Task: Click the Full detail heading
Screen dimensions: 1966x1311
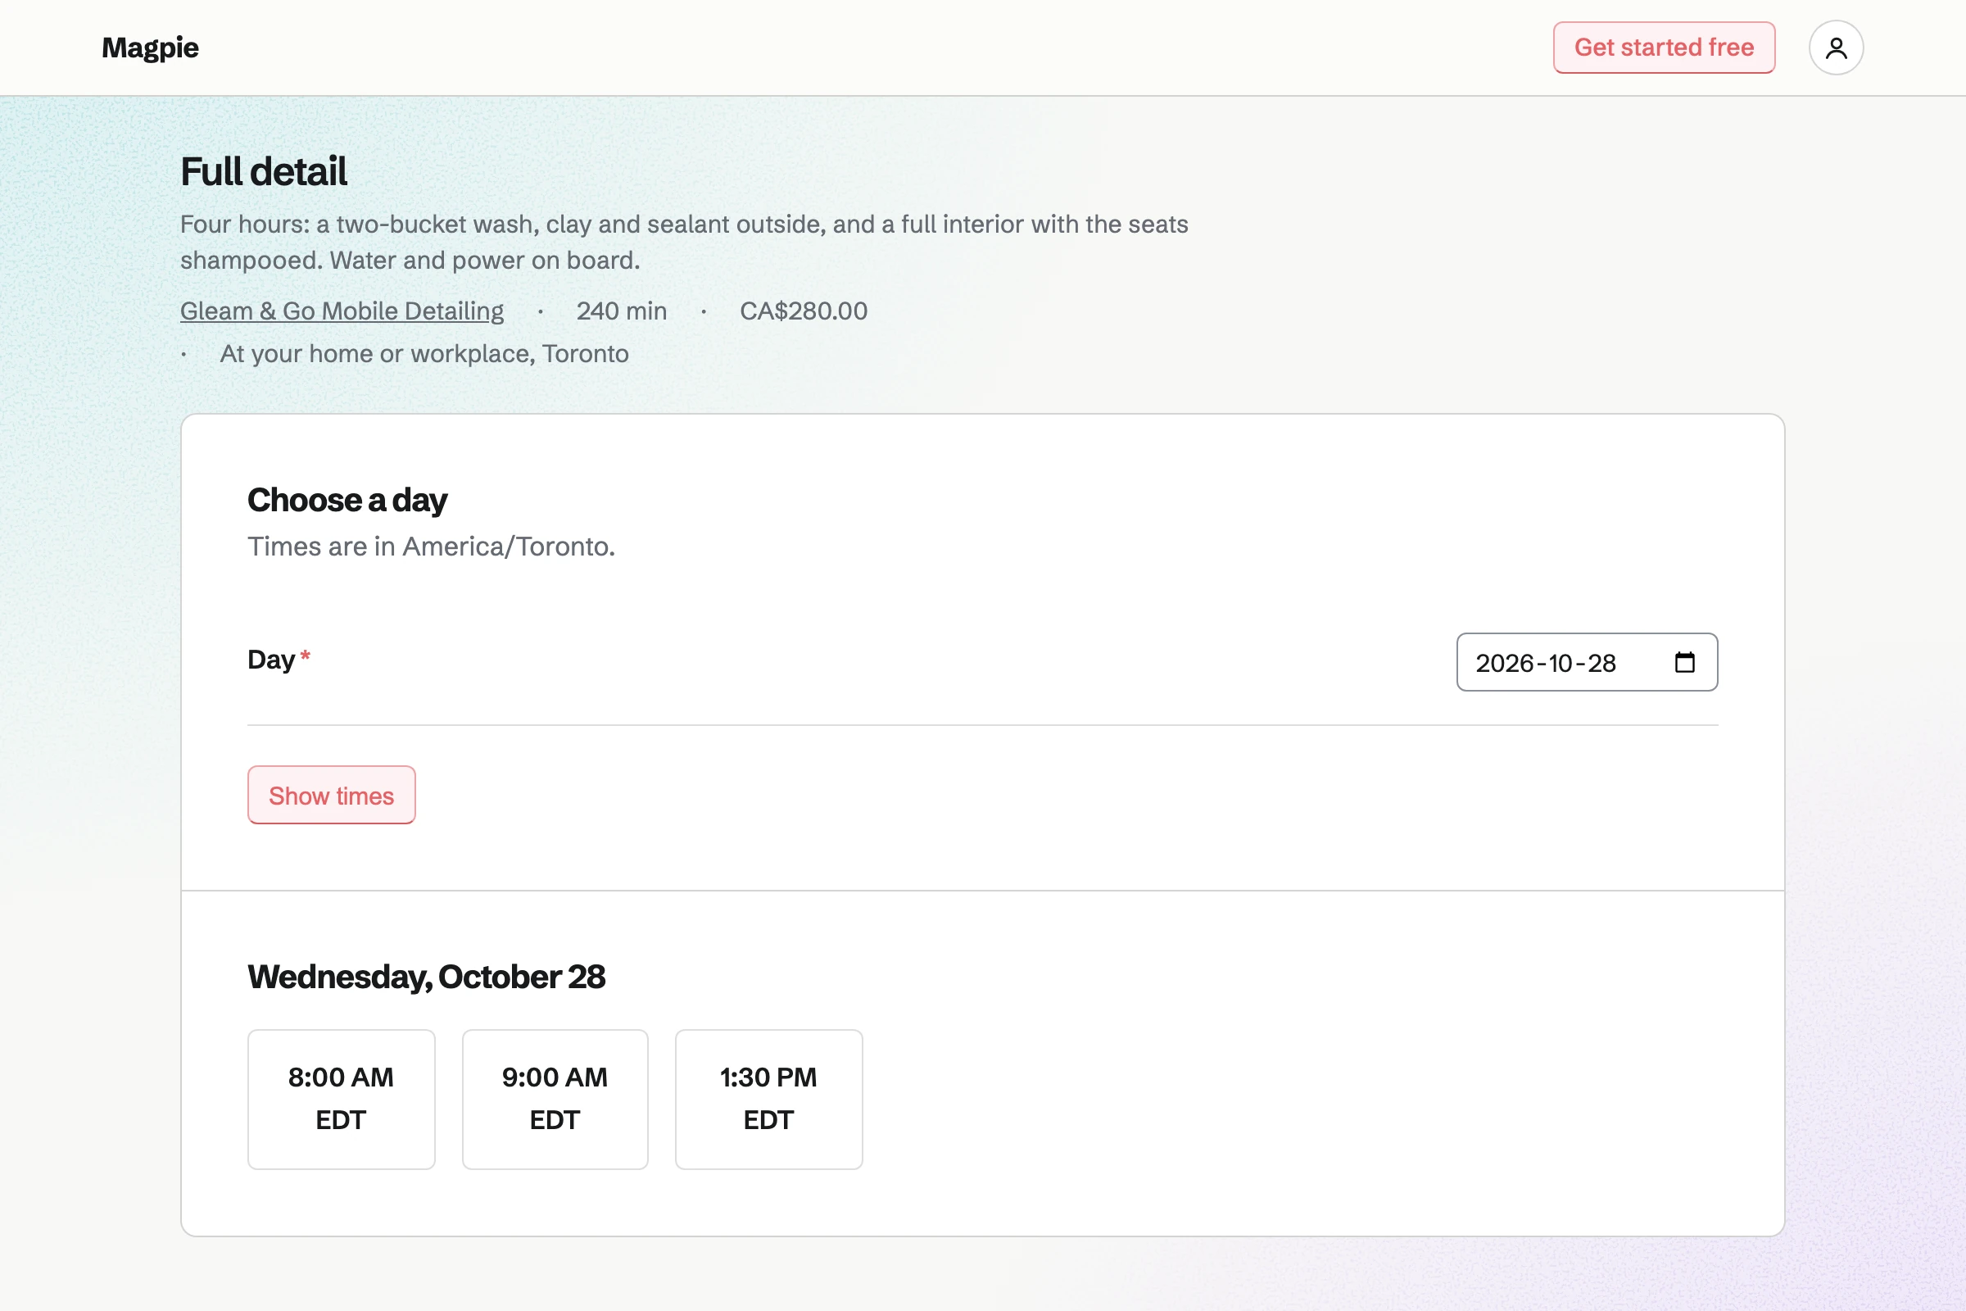Action: (263, 171)
